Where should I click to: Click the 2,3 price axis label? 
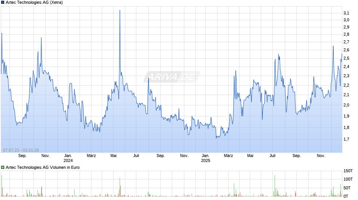[x=346, y=76]
